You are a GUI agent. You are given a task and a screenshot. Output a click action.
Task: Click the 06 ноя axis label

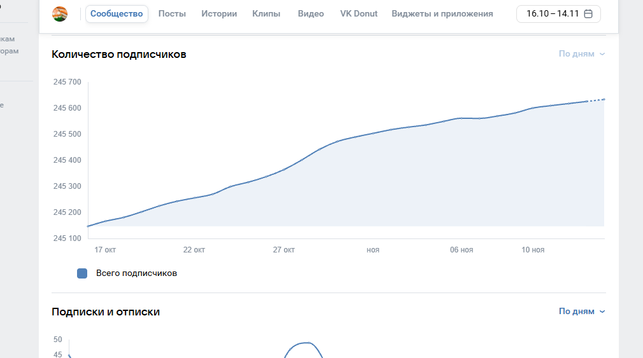(x=462, y=250)
